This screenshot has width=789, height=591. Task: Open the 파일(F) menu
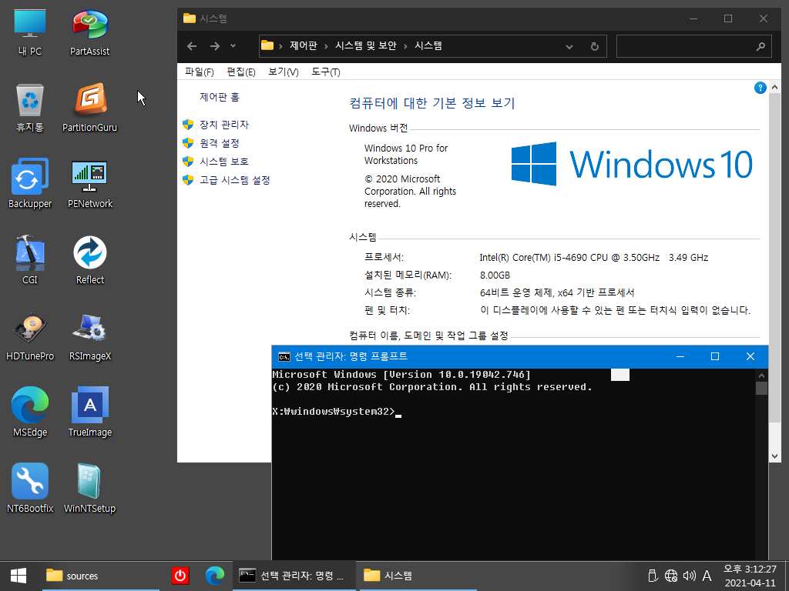click(200, 72)
